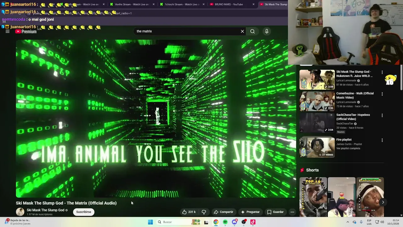The height and width of the screenshot is (227, 403).
Task: Open Fire playlist thumbnail with 27 videos
Action: (317, 147)
